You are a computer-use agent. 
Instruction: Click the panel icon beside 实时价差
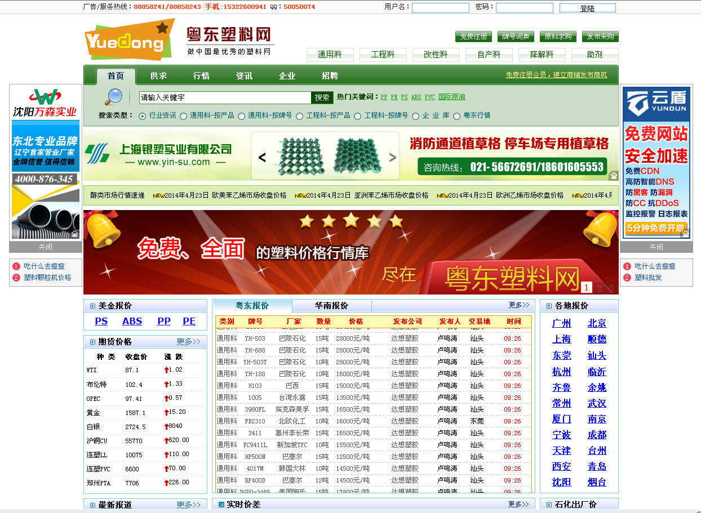220,505
